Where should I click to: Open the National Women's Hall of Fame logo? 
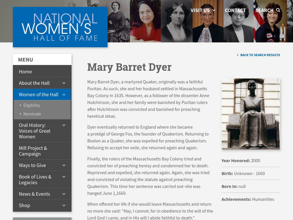coord(60,27)
